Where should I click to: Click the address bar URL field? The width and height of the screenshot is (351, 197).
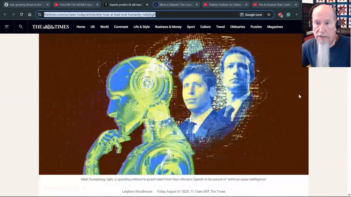pyautogui.click(x=137, y=15)
